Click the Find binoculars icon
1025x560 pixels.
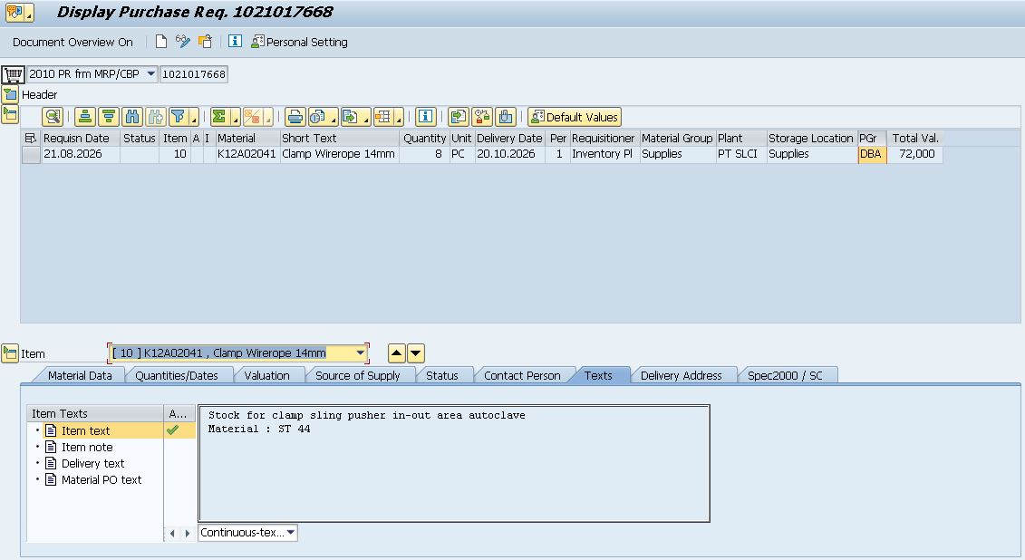132,117
